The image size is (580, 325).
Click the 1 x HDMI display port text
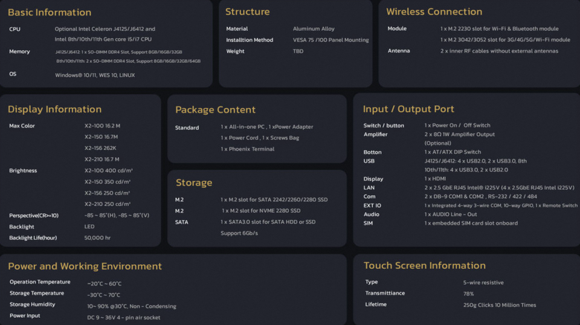pos(435,179)
